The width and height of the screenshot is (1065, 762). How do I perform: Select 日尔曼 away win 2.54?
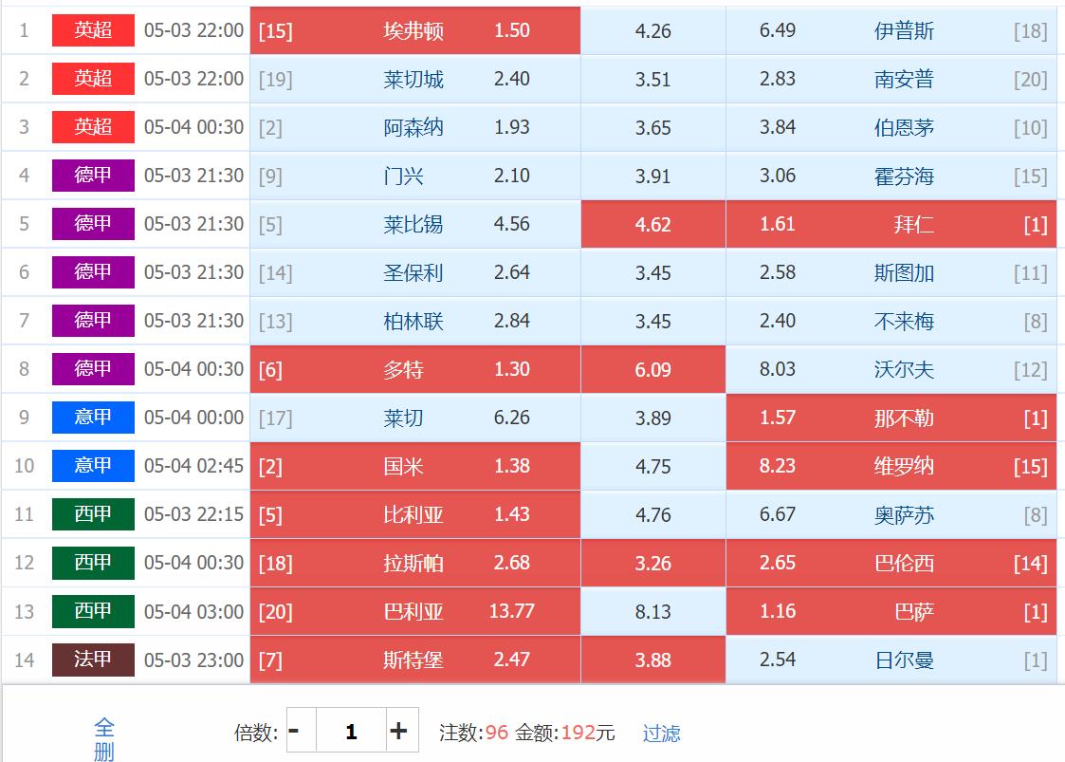click(x=891, y=660)
